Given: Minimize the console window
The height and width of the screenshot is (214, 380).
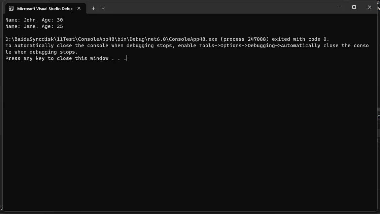Looking at the screenshot, I should point(339,7).
